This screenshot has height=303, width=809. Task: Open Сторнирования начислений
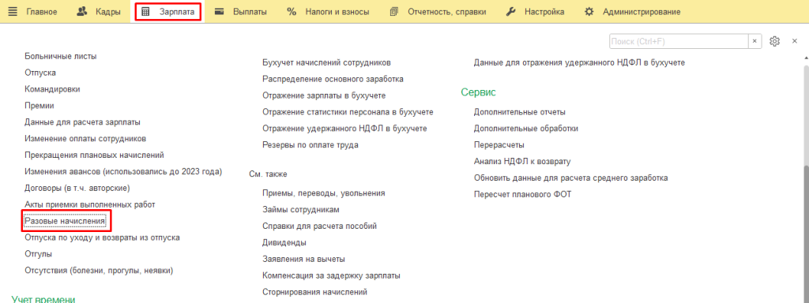[314, 292]
